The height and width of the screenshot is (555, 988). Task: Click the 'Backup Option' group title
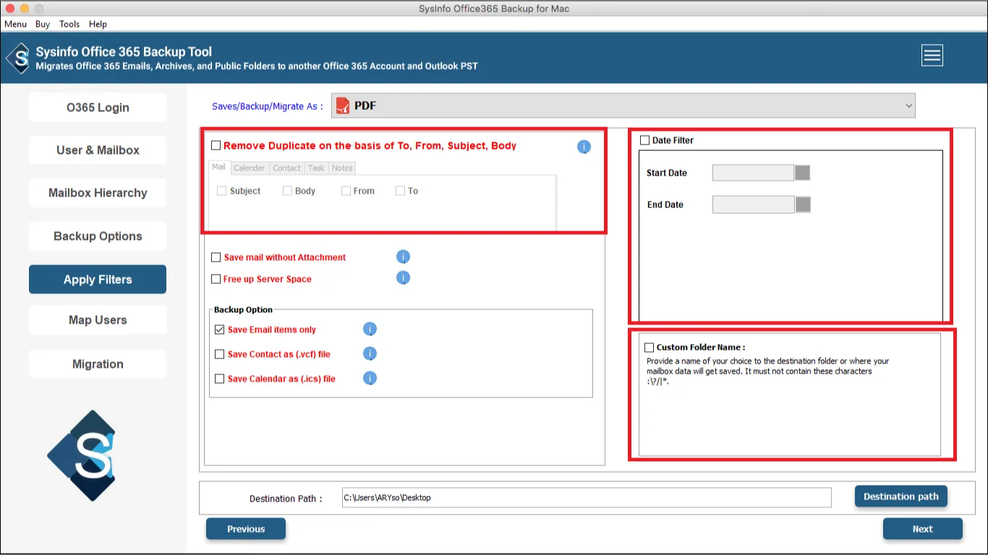[x=243, y=310]
